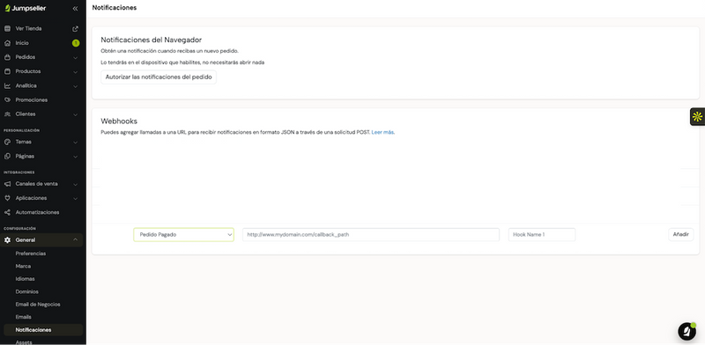
Task: Open Preferencias under General
Action: [31, 253]
